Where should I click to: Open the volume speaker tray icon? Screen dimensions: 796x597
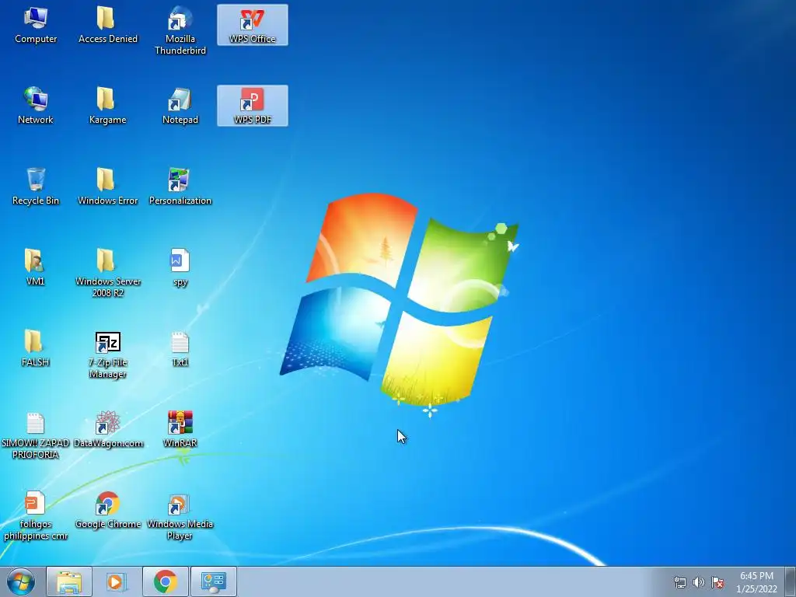[x=699, y=582]
